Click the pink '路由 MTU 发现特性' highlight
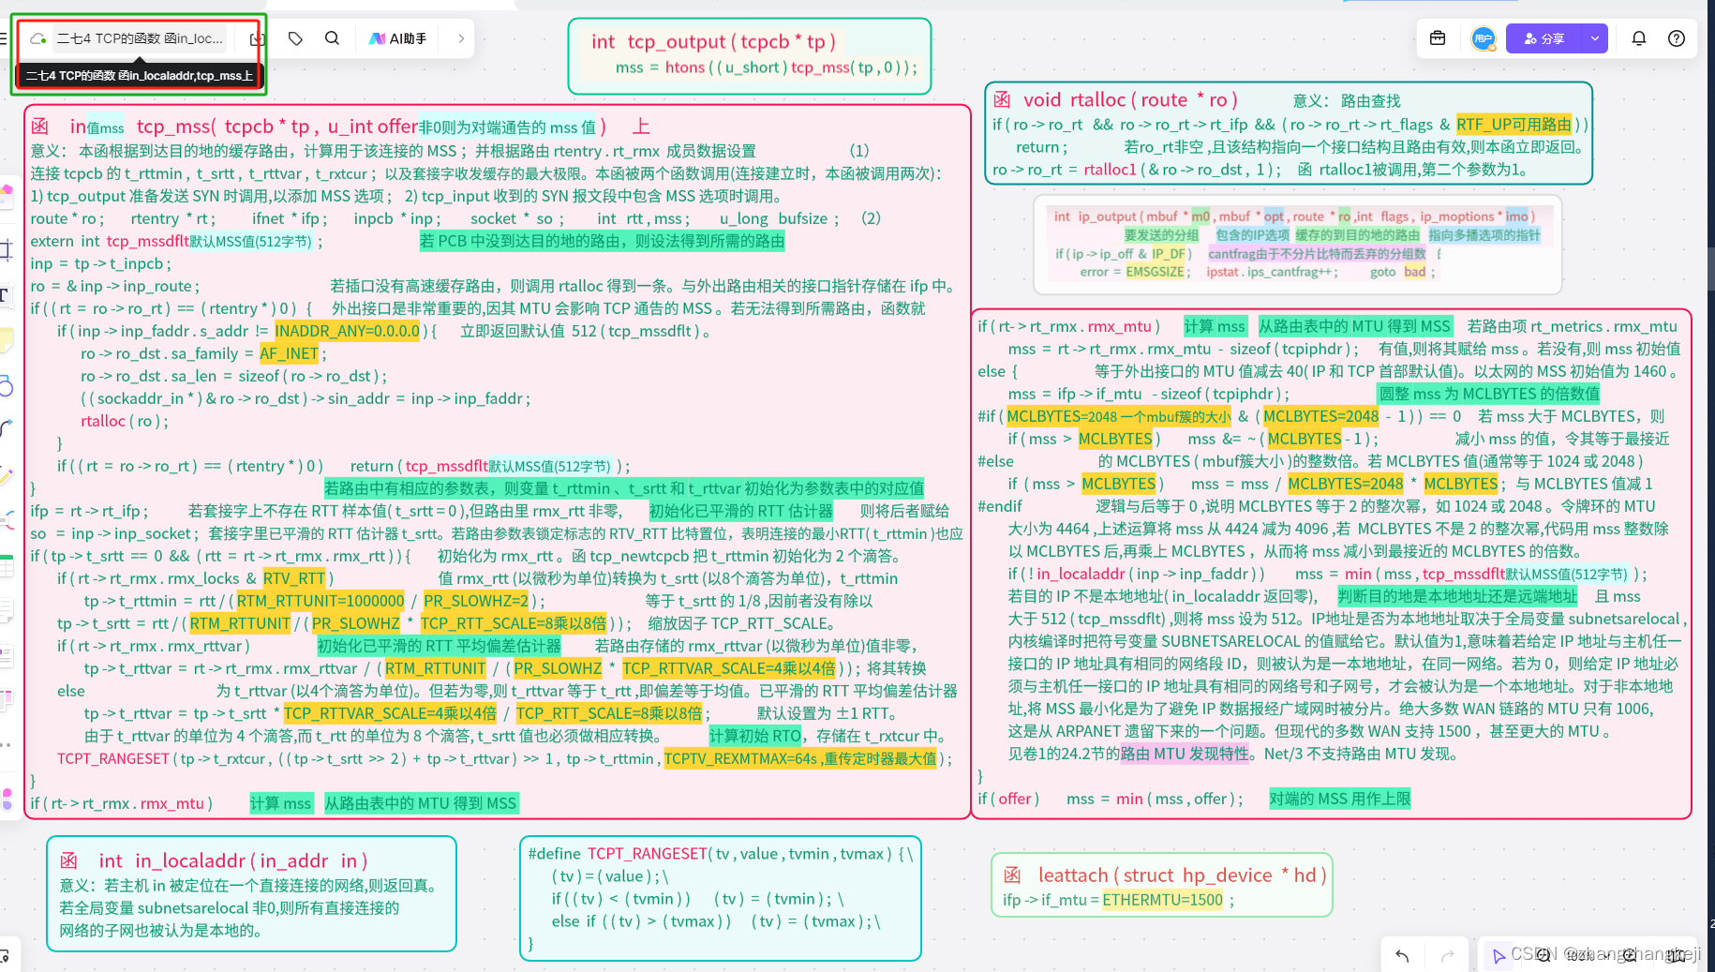Screen dimensions: 1715x972 click(x=1185, y=754)
